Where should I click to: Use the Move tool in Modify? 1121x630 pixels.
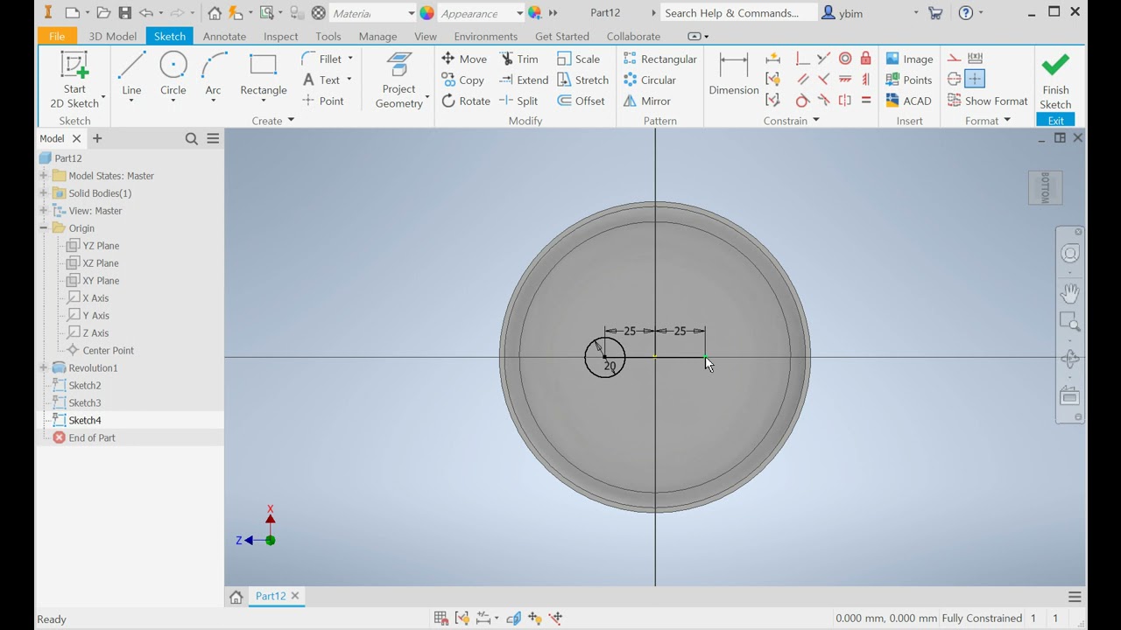(464, 59)
